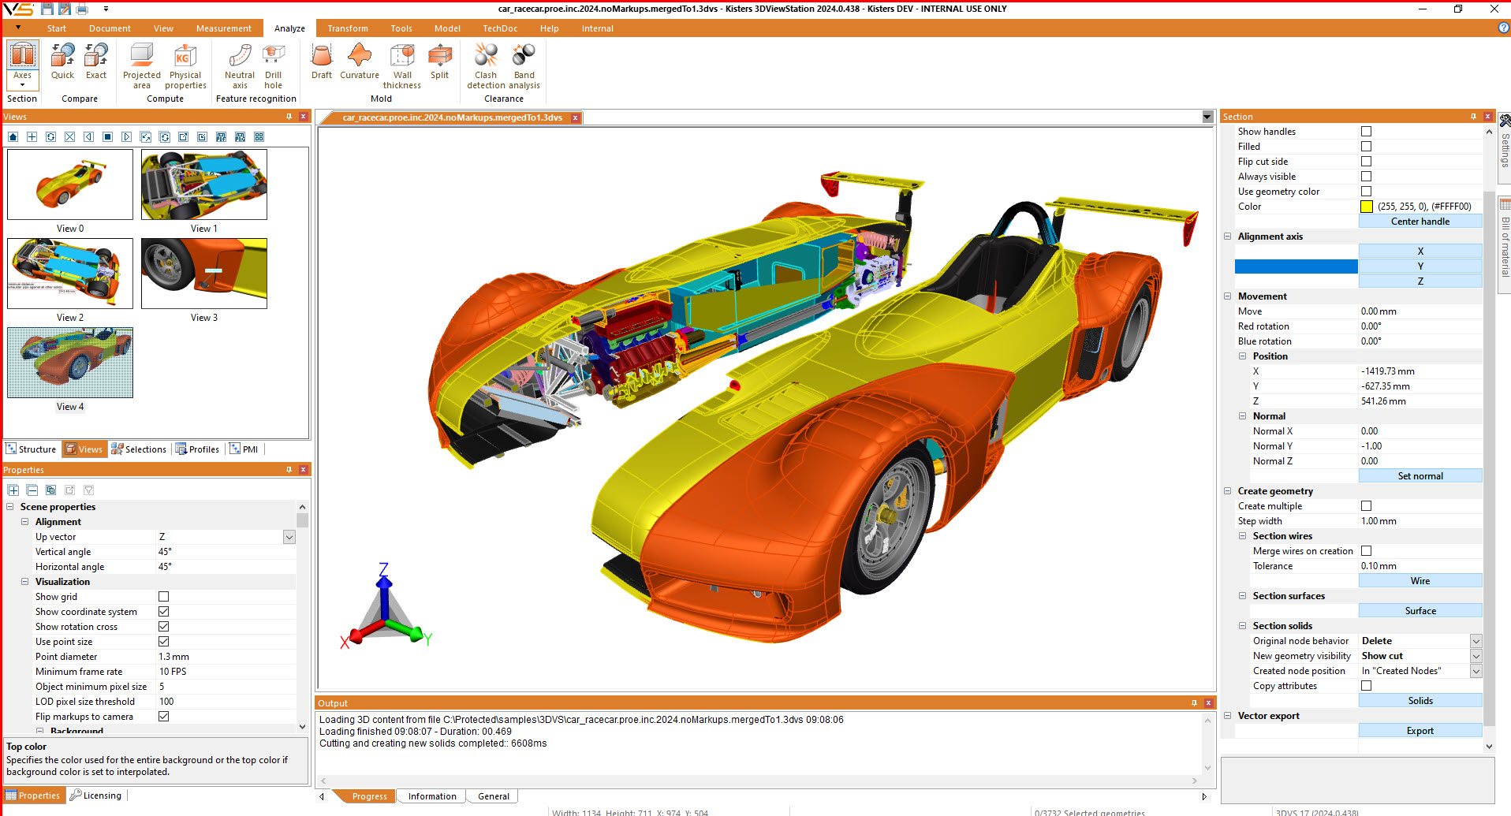The height and width of the screenshot is (816, 1511).
Task: Open the Profiles panel tab
Action: click(x=197, y=449)
